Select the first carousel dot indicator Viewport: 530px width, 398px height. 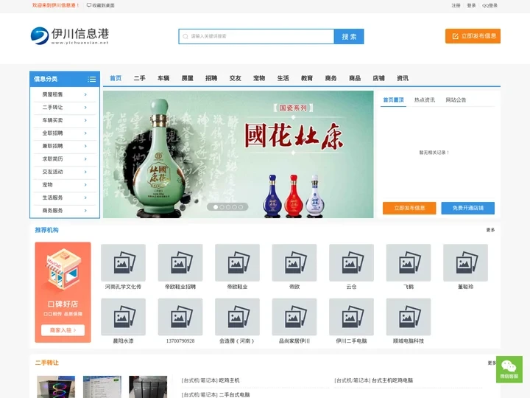216,207
